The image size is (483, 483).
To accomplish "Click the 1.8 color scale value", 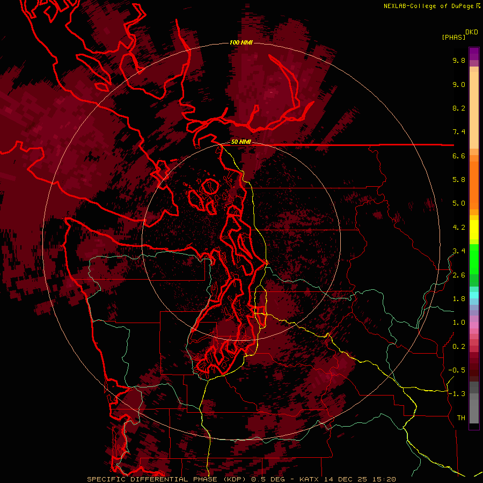I will click(459, 299).
